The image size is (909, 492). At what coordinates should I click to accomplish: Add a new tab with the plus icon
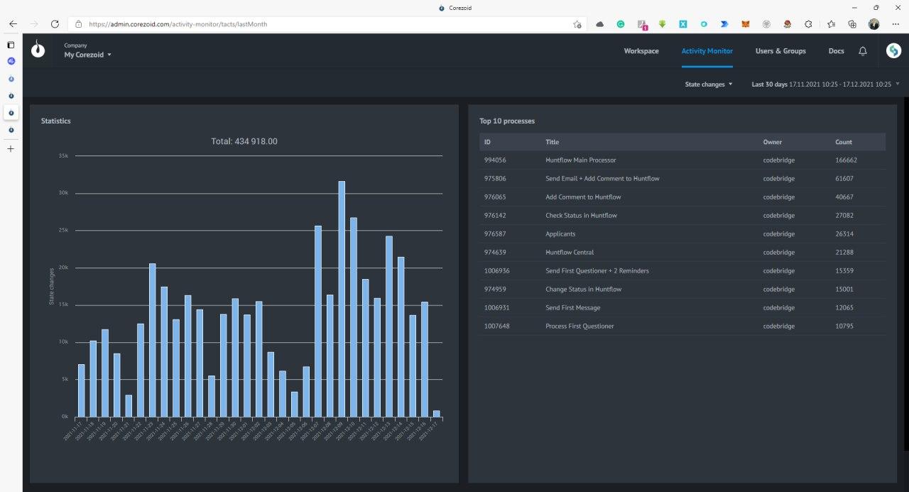[x=11, y=149]
